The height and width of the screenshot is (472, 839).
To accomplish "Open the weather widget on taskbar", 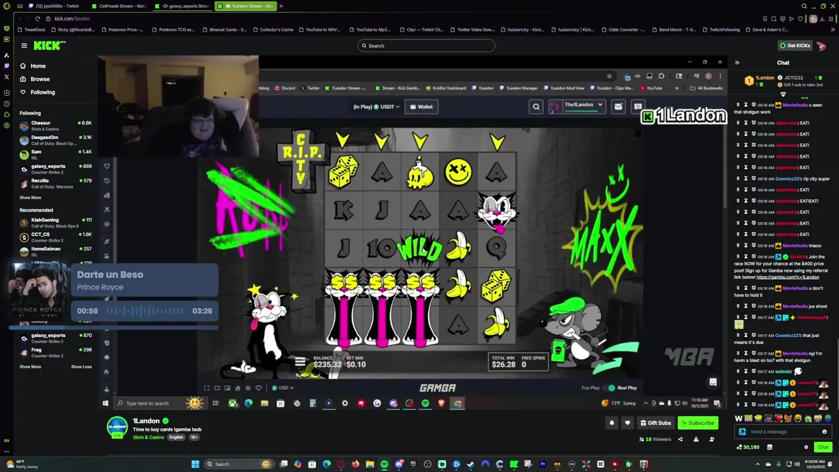I will coord(22,464).
